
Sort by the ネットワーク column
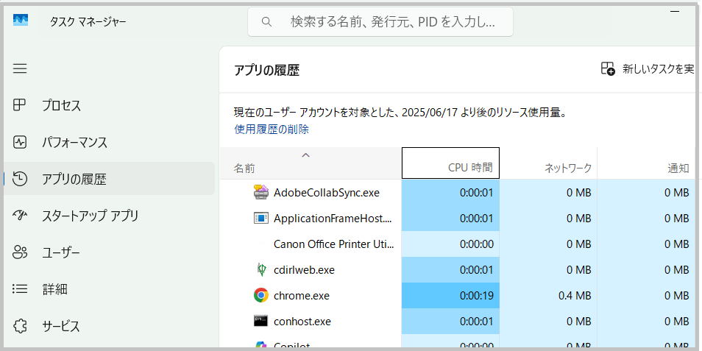point(548,163)
